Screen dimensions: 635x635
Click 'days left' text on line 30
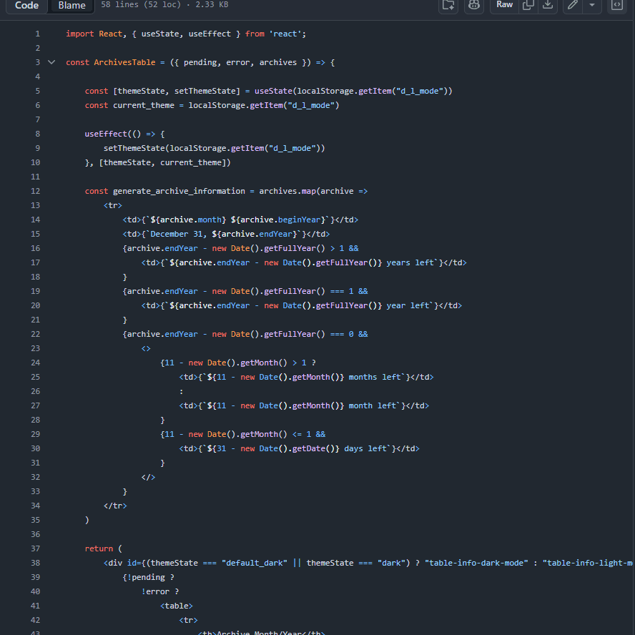click(365, 448)
